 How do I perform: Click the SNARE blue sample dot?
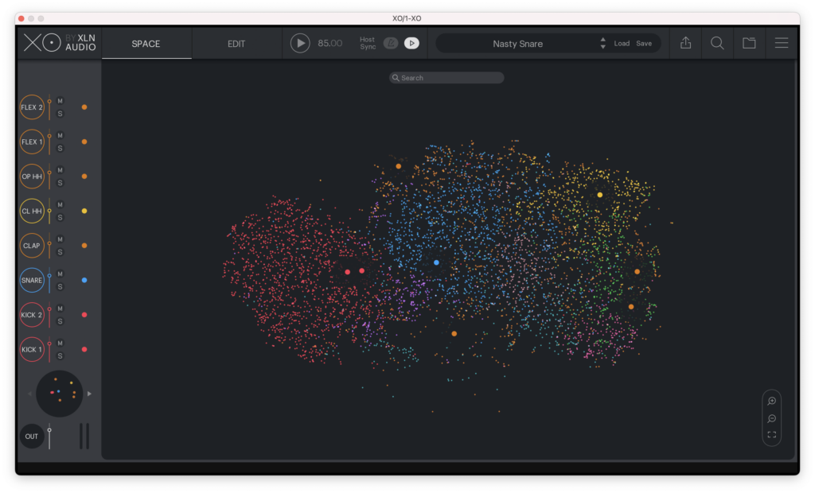pyautogui.click(x=84, y=281)
